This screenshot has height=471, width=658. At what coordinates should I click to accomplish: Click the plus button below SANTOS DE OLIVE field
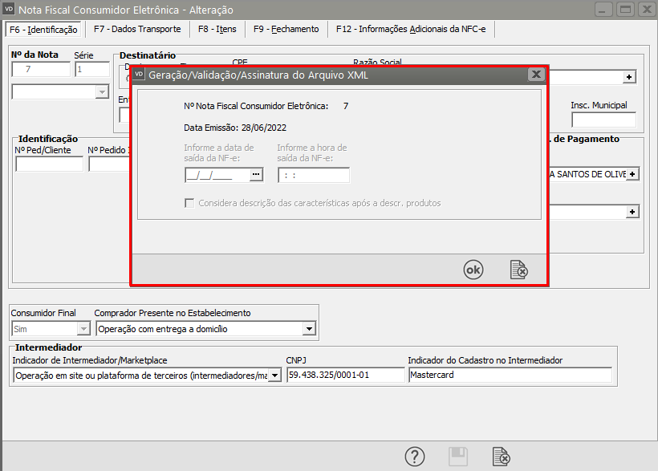[x=632, y=212]
